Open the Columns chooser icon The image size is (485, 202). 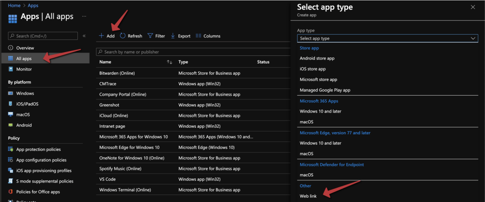tap(199, 36)
